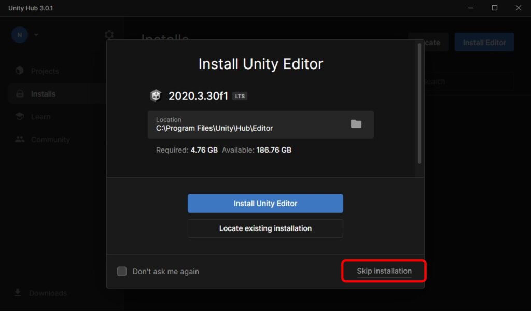Click the Install Unity Editor heading

point(261,64)
